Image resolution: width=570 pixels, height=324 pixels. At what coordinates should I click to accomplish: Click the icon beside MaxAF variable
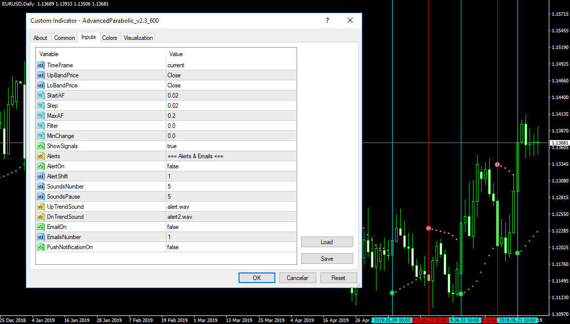pyautogui.click(x=41, y=116)
